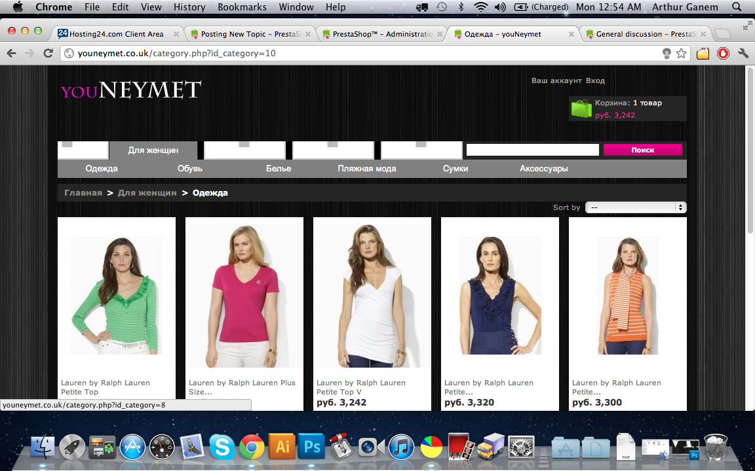
Task: Open iTunes from the dock
Action: pyautogui.click(x=401, y=447)
